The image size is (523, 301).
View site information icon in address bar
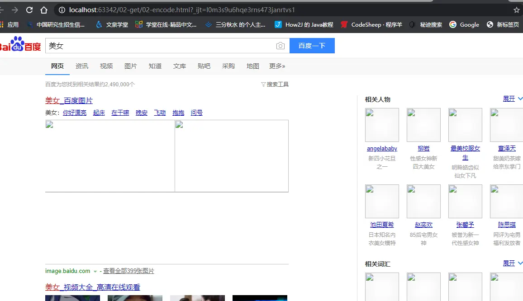coord(62,10)
